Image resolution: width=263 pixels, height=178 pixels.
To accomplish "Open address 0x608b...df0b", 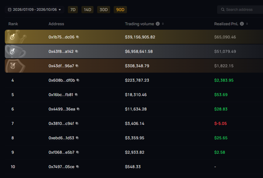I will coord(62,80).
